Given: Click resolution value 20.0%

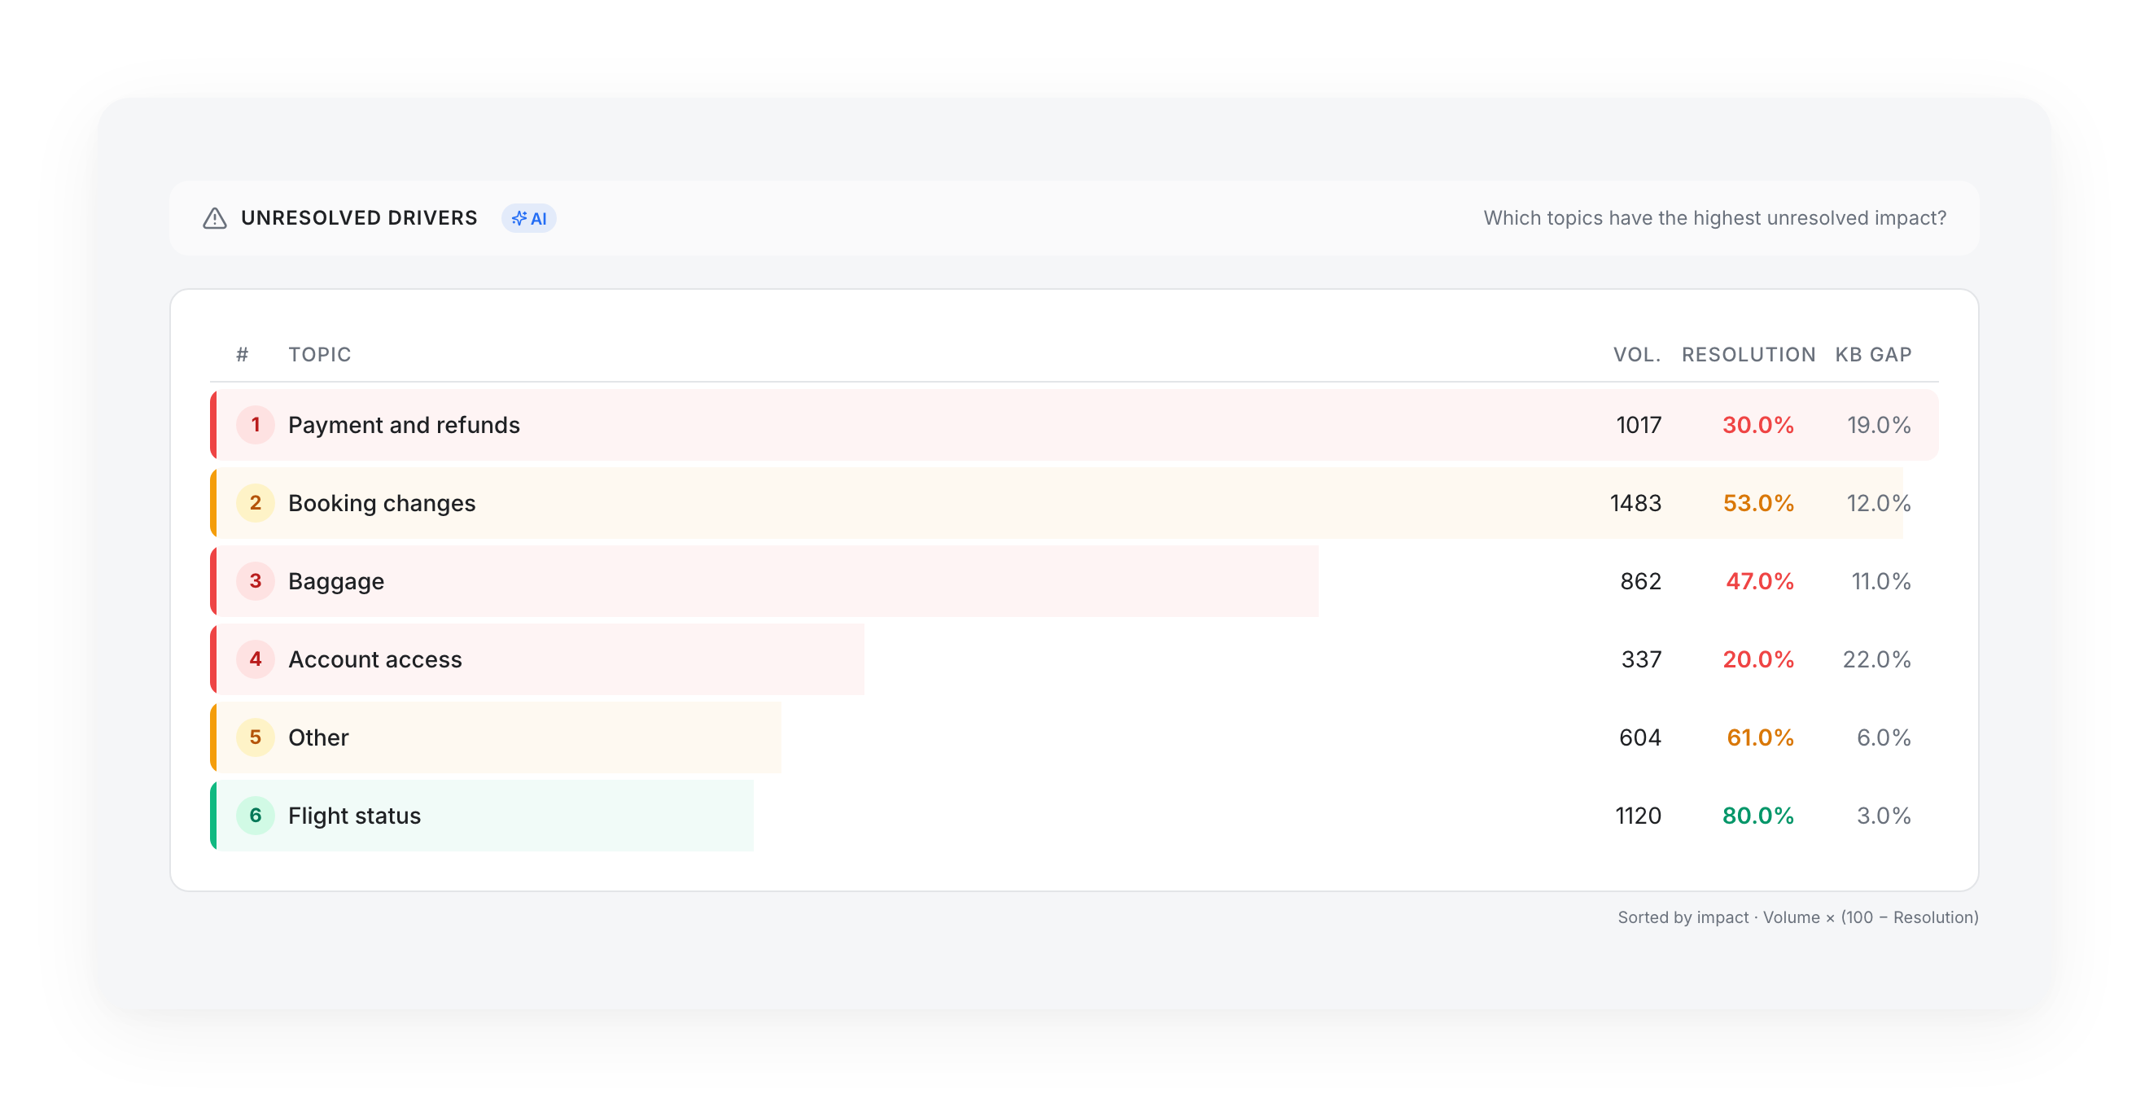Looking at the screenshot, I should pyautogui.click(x=1757, y=660).
